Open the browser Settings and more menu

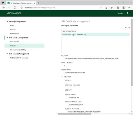[x=129, y=8]
